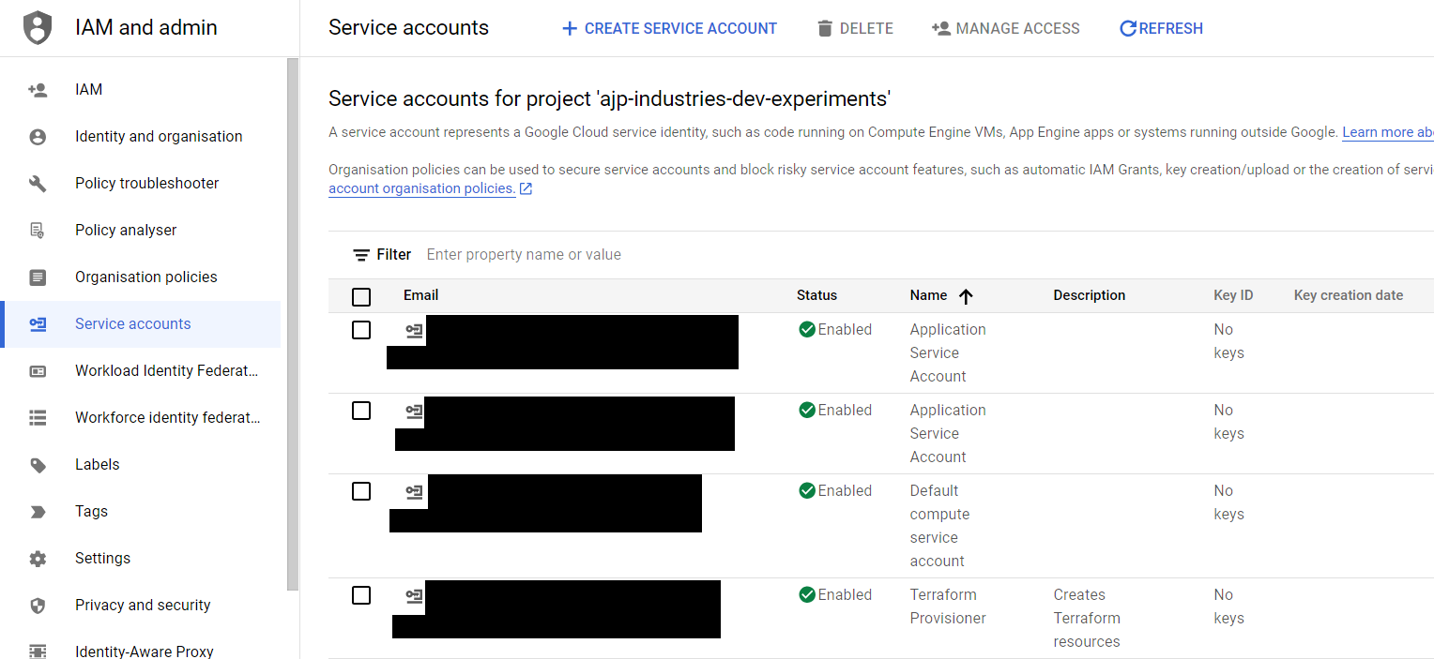This screenshot has height=659, width=1434.
Task: Click the Key ID column header
Action: 1233,295
